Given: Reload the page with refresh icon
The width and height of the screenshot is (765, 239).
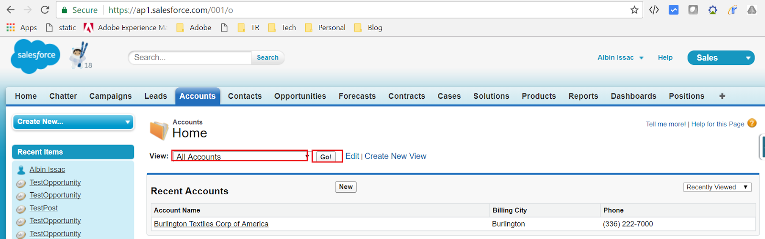Looking at the screenshot, I should [x=45, y=10].
